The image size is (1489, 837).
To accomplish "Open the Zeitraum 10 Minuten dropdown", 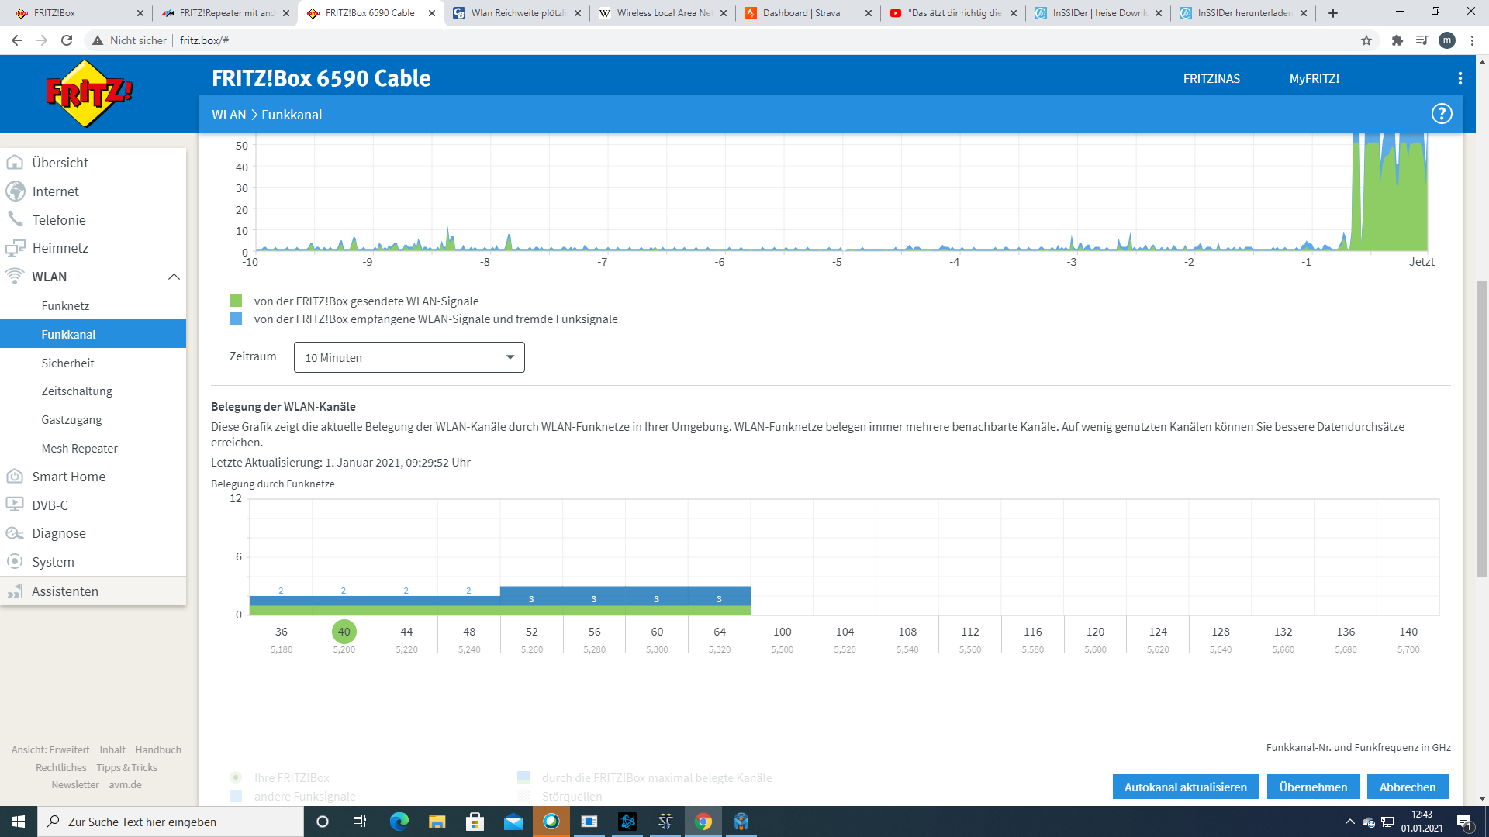I will [409, 357].
